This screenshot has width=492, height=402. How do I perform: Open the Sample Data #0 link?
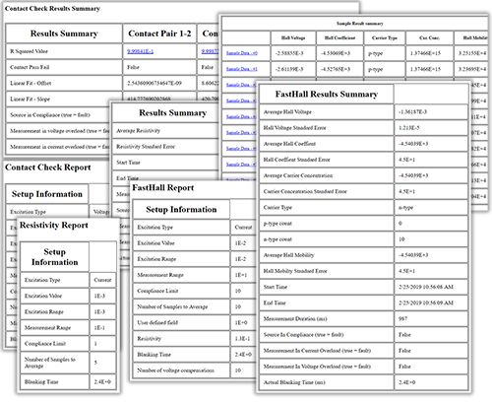tap(242, 53)
